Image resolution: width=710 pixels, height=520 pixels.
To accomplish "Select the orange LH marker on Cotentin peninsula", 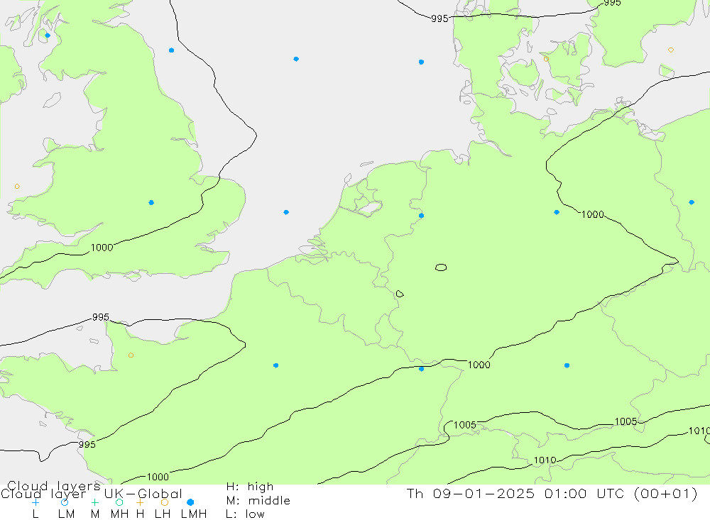I will click(131, 355).
